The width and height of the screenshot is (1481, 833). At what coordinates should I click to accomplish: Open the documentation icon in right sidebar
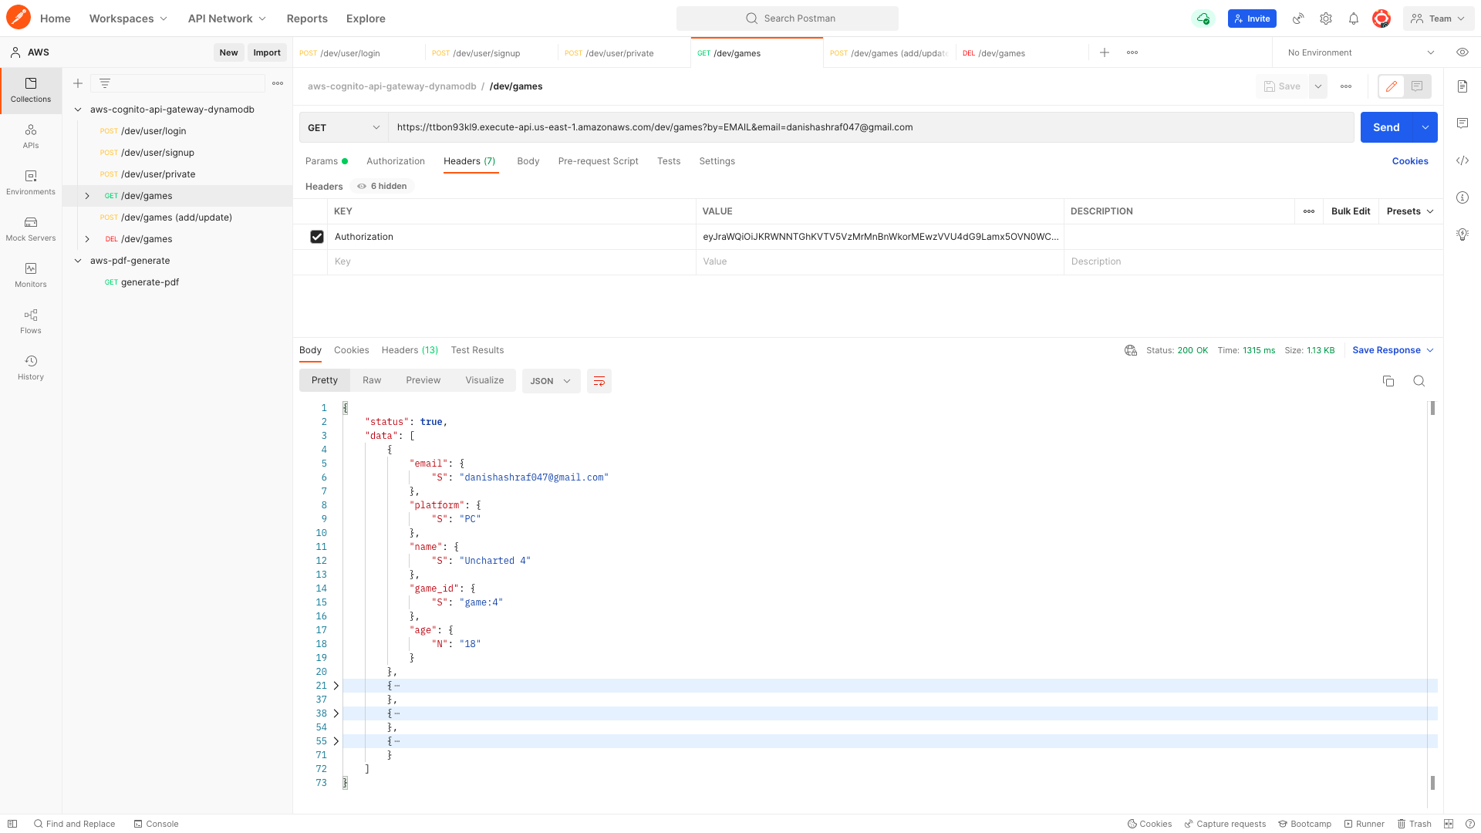point(1462,86)
